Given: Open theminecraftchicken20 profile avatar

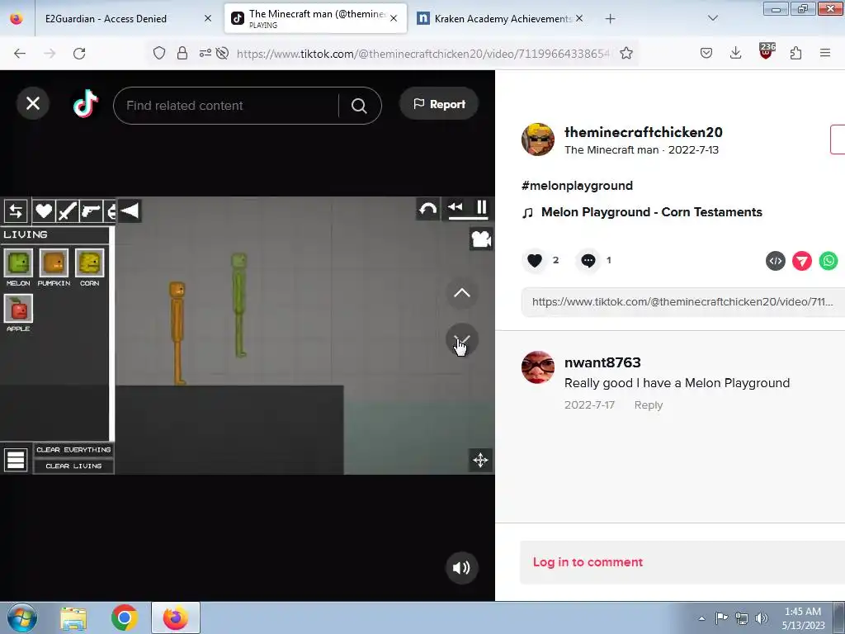Looking at the screenshot, I should (538, 140).
